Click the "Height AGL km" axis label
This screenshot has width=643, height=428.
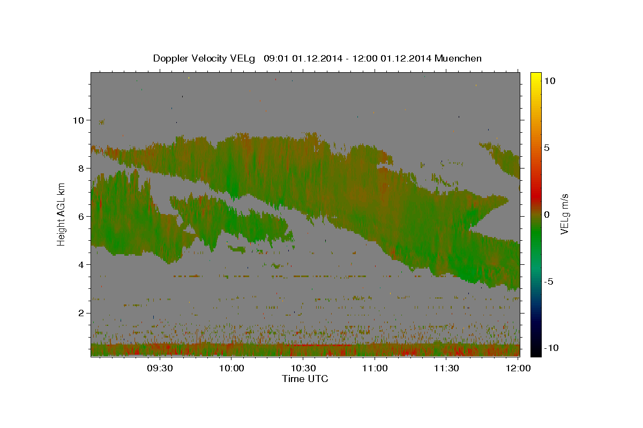click(61, 215)
